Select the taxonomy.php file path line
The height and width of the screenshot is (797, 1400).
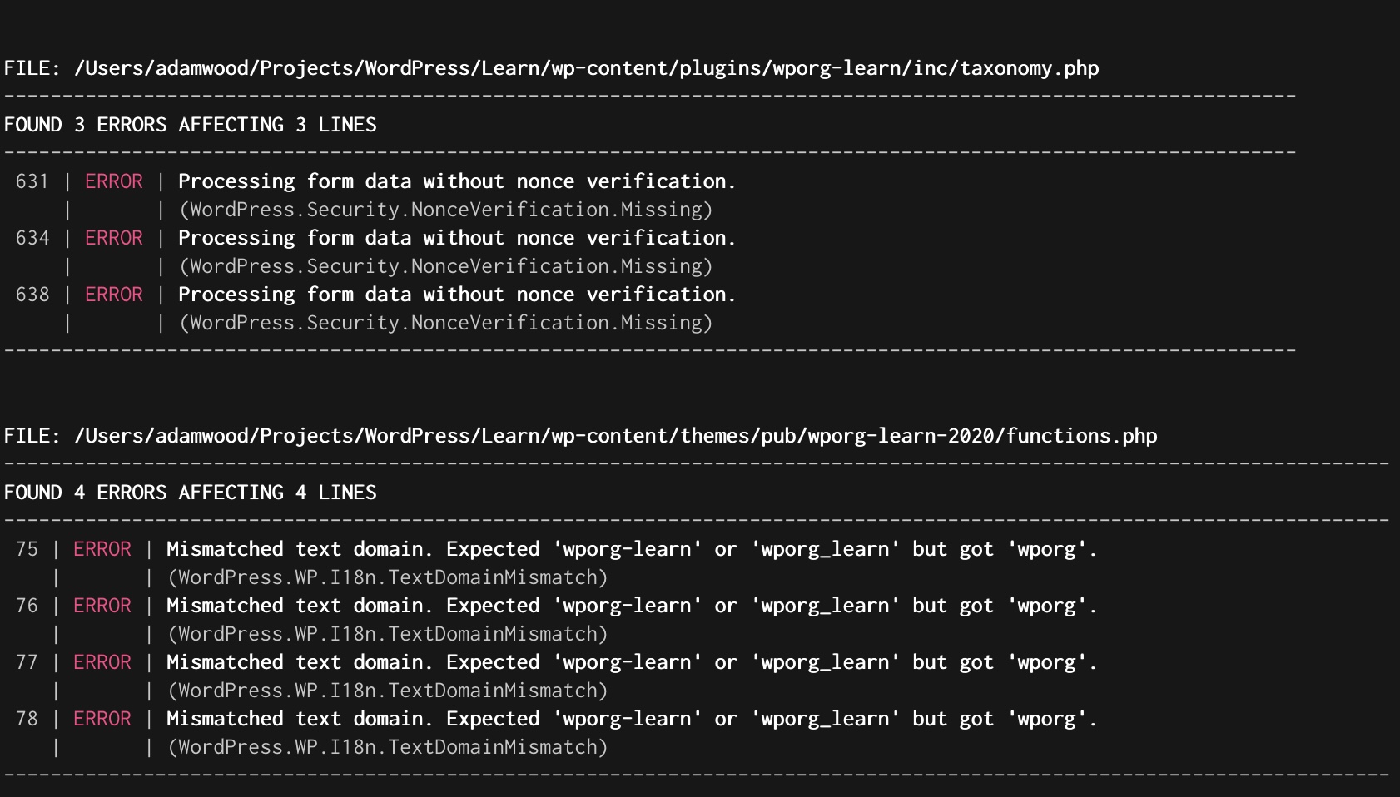551,68
